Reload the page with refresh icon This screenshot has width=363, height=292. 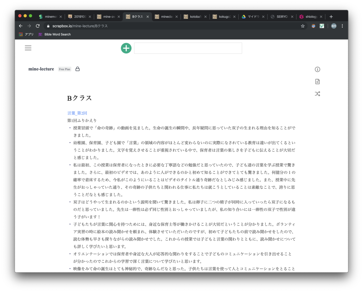pyautogui.click(x=38, y=26)
